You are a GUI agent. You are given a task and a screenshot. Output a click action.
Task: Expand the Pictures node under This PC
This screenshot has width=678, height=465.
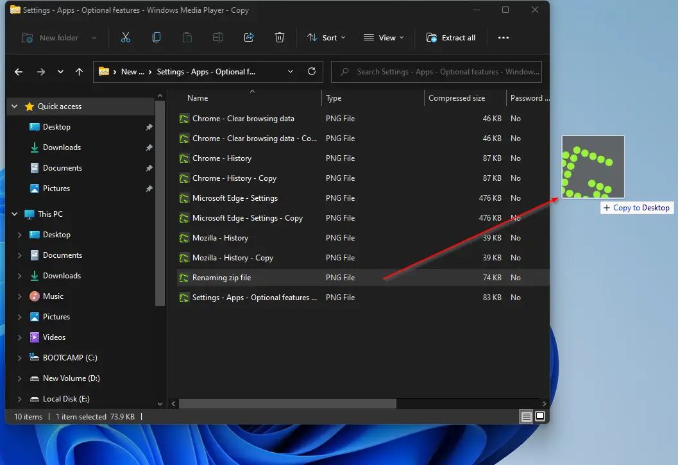[19, 317]
